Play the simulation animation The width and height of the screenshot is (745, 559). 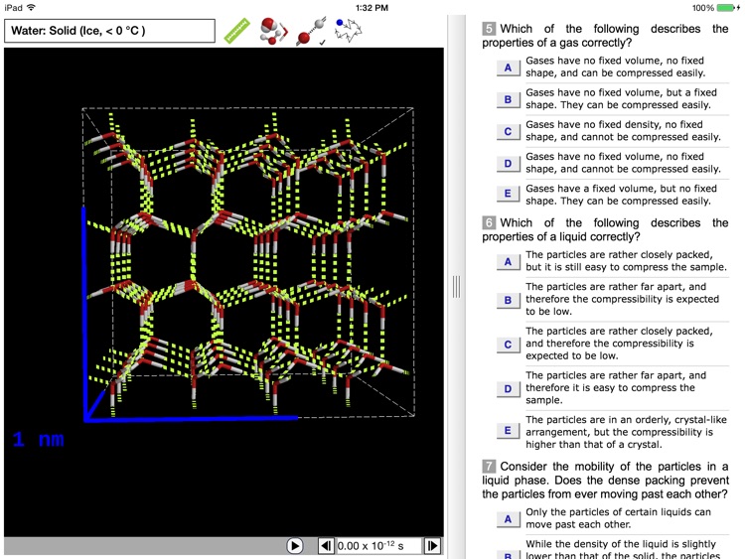295,546
